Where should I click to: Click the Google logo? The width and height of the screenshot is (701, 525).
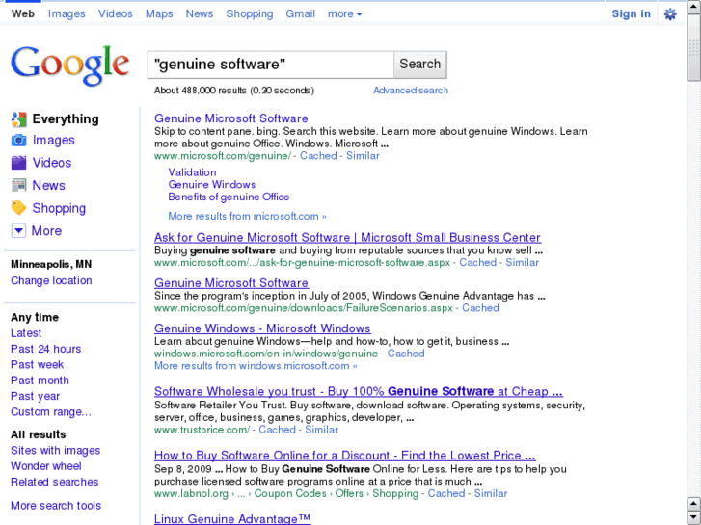click(x=70, y=66)
